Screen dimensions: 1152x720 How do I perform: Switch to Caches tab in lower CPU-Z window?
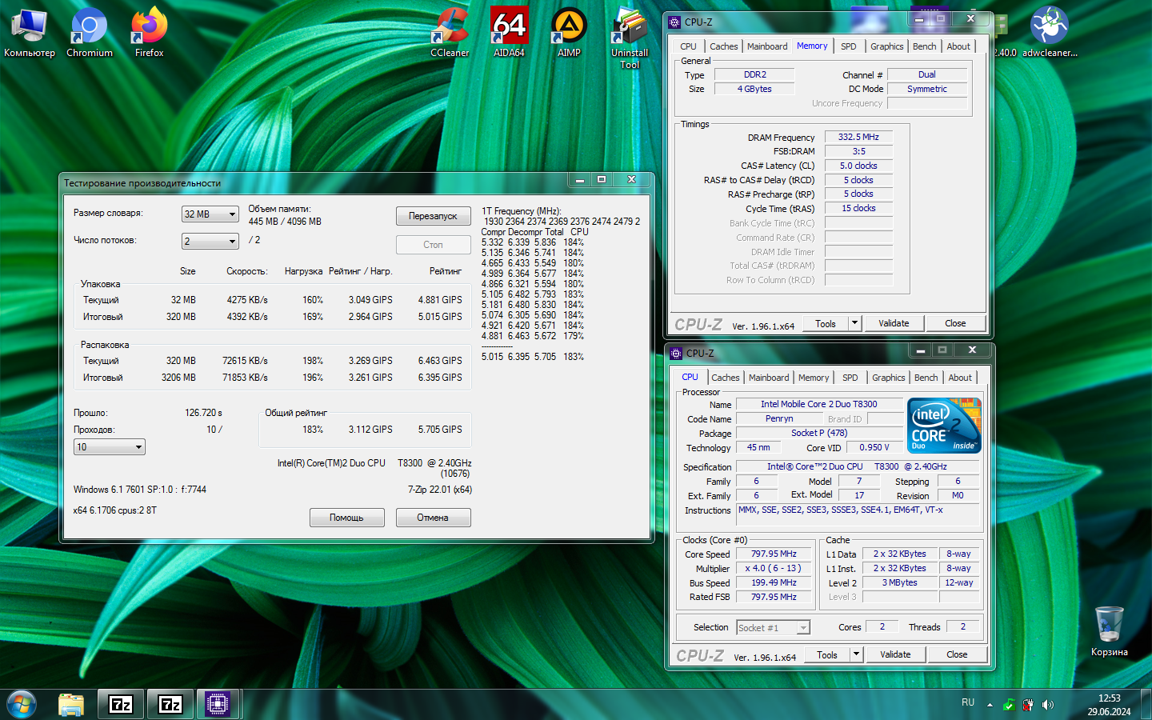[726, 378]
